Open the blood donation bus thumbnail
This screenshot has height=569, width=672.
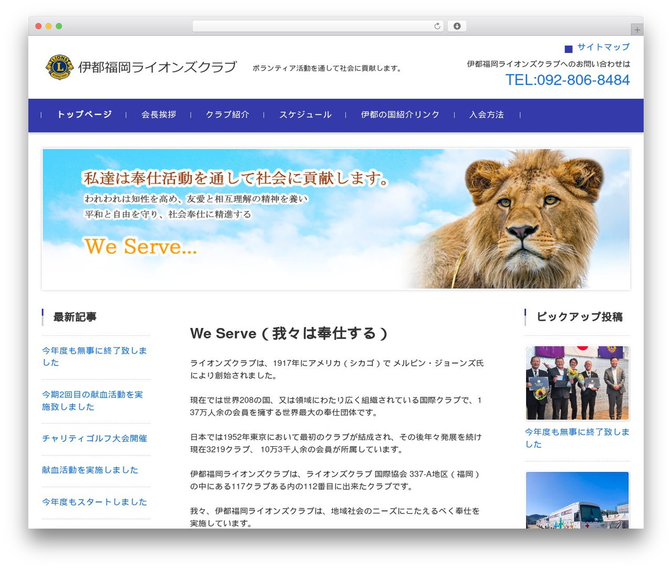pos(577,500)
